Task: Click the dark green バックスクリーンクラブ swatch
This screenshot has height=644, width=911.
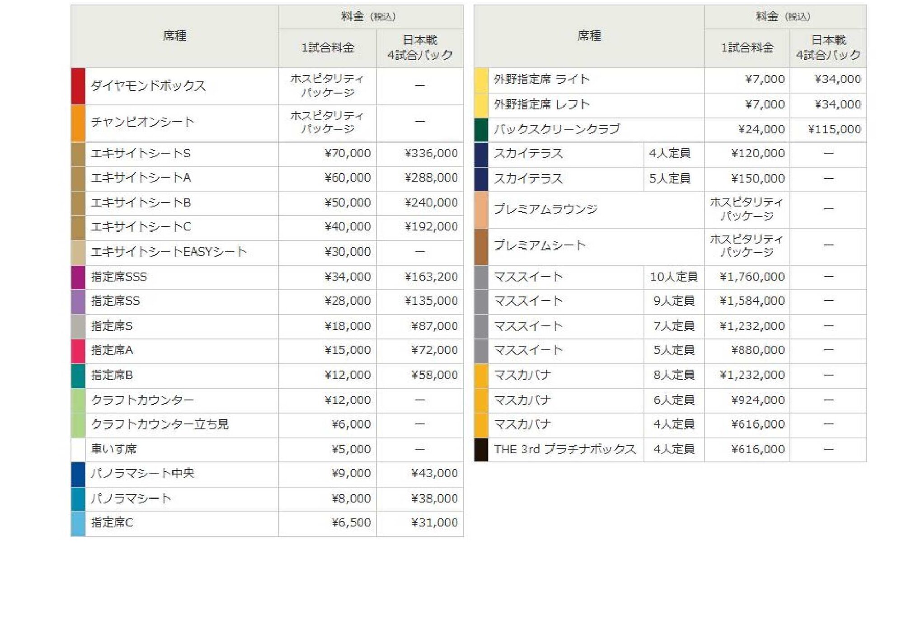Action: click(481, 130)
